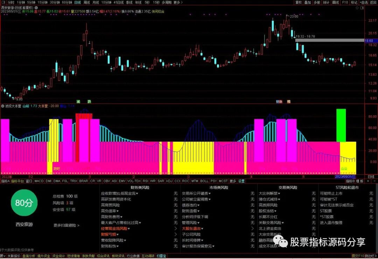Click the date marker 2023/05/31

click(x=345, y=177)
